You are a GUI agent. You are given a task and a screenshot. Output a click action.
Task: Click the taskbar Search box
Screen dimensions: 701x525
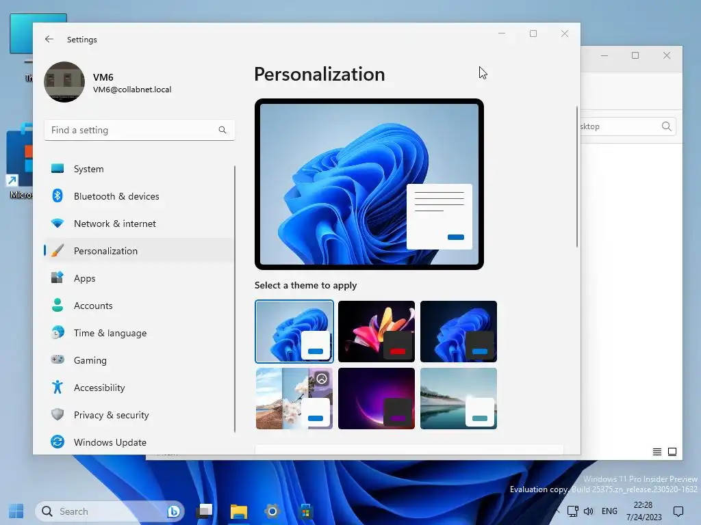coord(110,511)
